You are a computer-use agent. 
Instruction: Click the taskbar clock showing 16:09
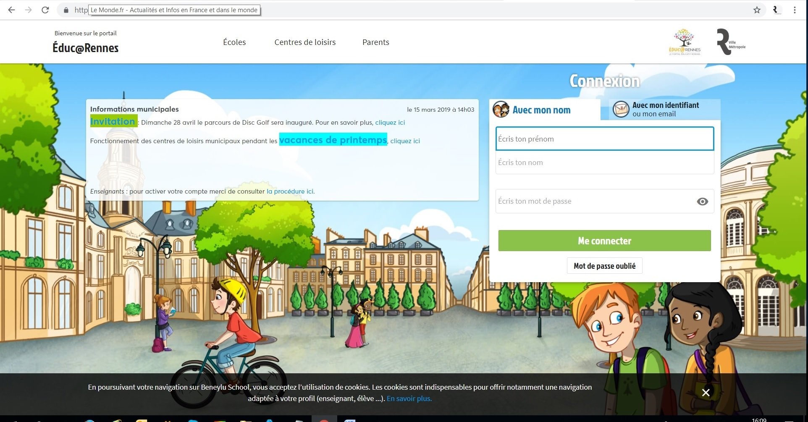[759, 419]
